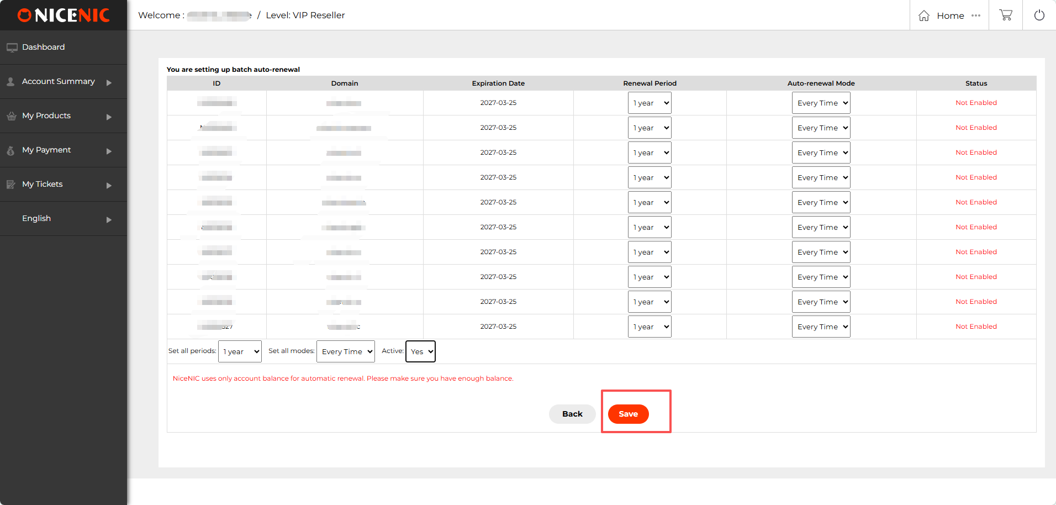Screen dimensions: 1056x505
Task: Open Dashboard in the sidebar
Action: (64, 48)
